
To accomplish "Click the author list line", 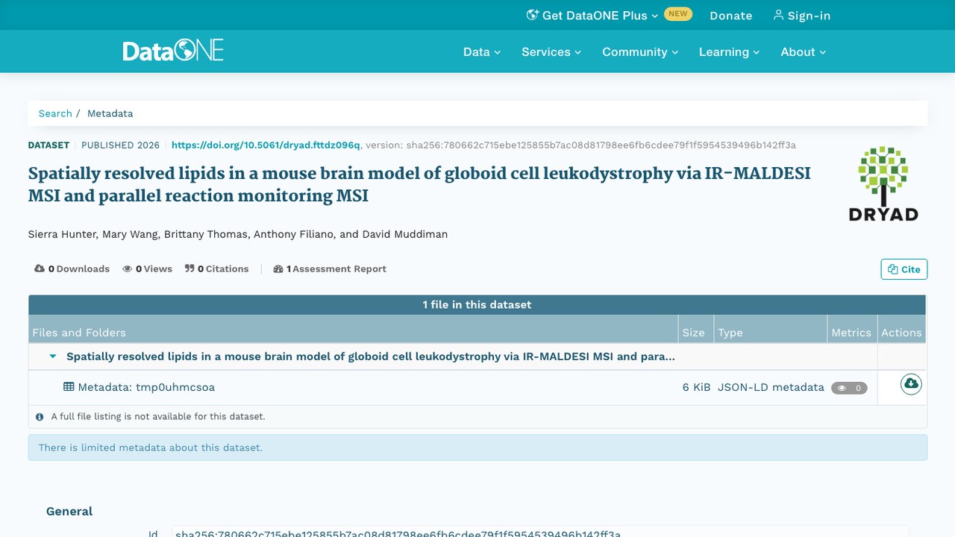I will 238,234.
